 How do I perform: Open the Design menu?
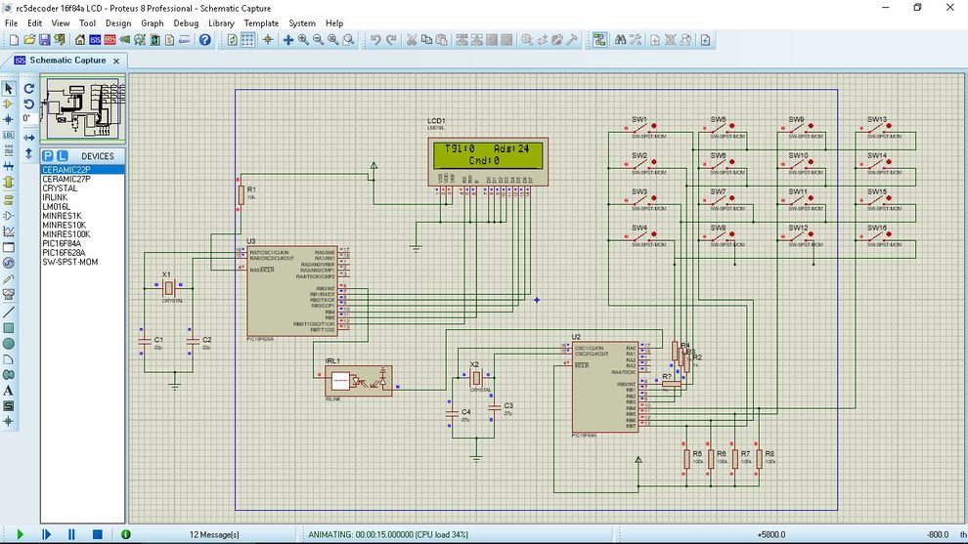(x=118, y=22)
